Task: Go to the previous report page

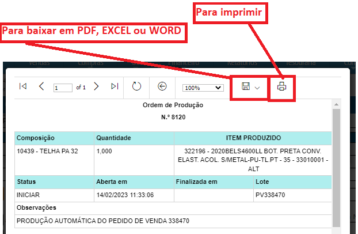Action: [41, 86]
